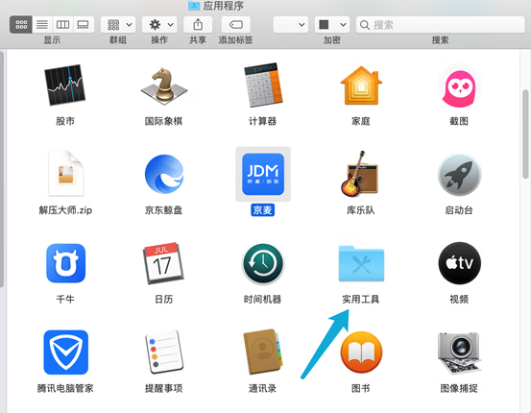Open the 千牛 app icon
531x413 pixels.
point(65,263)
